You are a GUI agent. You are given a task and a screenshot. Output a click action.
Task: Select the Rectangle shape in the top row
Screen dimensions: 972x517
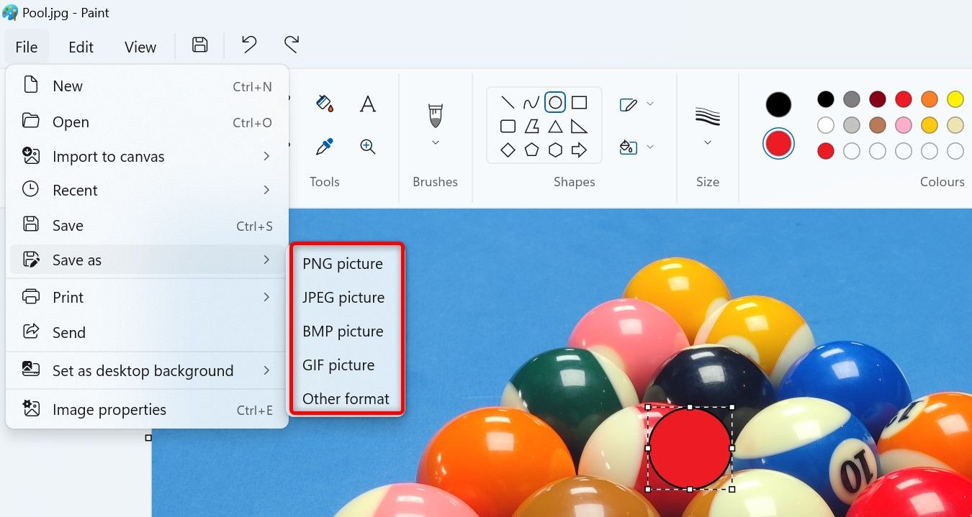tap(579, 103)
